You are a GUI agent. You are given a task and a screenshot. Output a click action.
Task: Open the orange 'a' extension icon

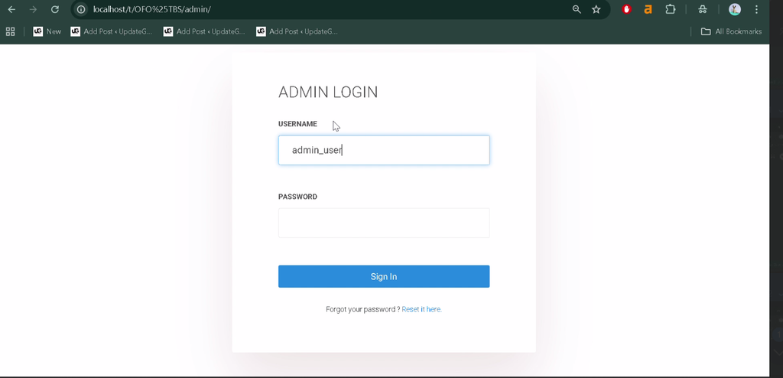click(648, 9)
